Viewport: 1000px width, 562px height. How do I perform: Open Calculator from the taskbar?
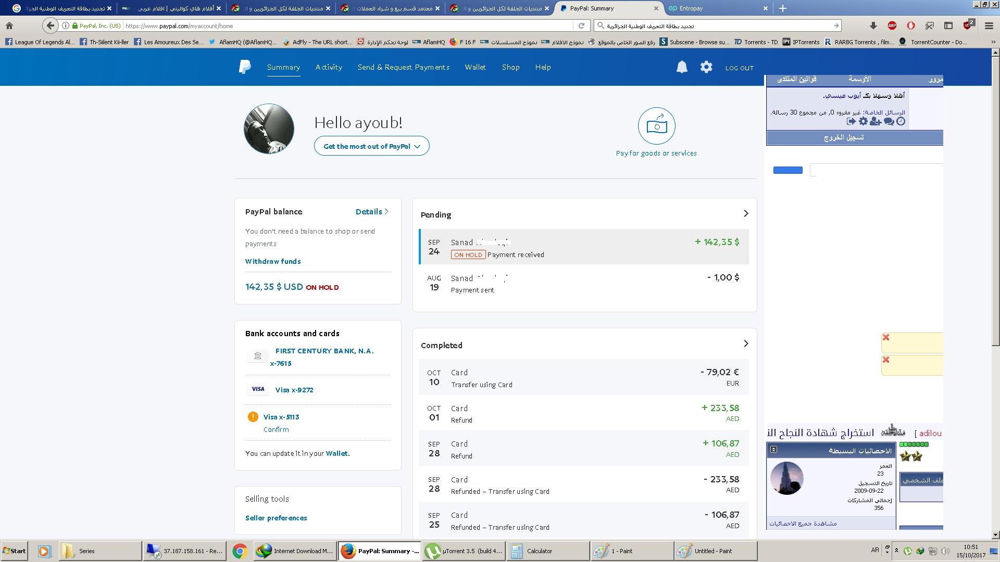click(548, 551)
